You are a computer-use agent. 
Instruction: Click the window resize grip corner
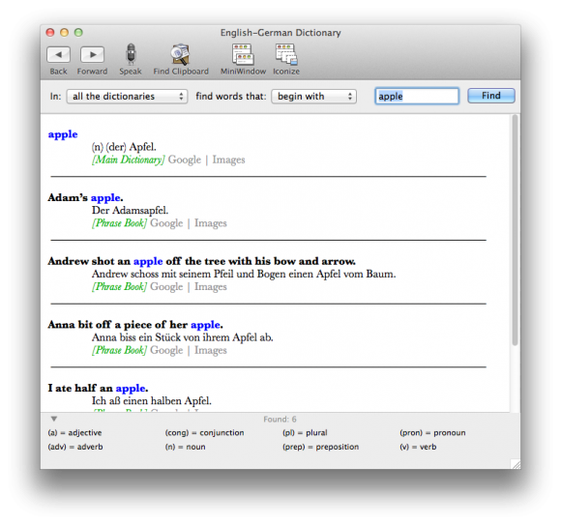click(516, 464)
